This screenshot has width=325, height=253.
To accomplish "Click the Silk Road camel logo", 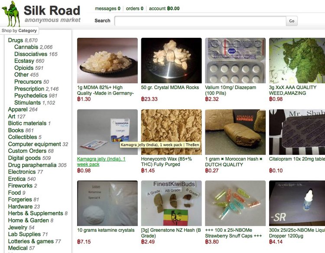I will coord(11,14).
